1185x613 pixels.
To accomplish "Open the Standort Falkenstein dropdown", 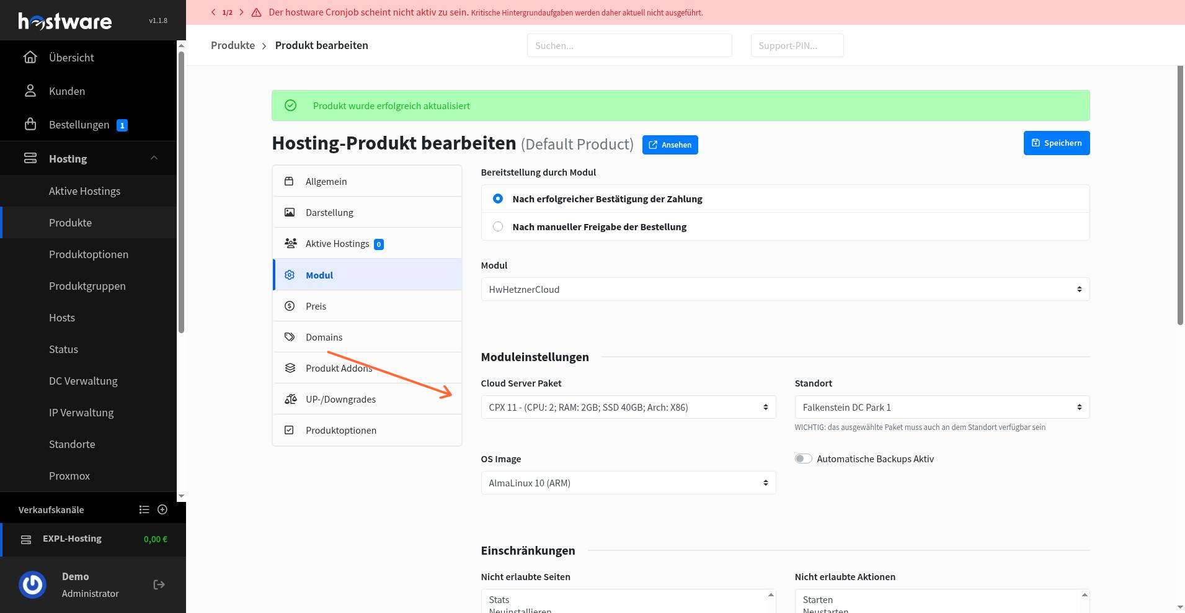I will (942, 407).
